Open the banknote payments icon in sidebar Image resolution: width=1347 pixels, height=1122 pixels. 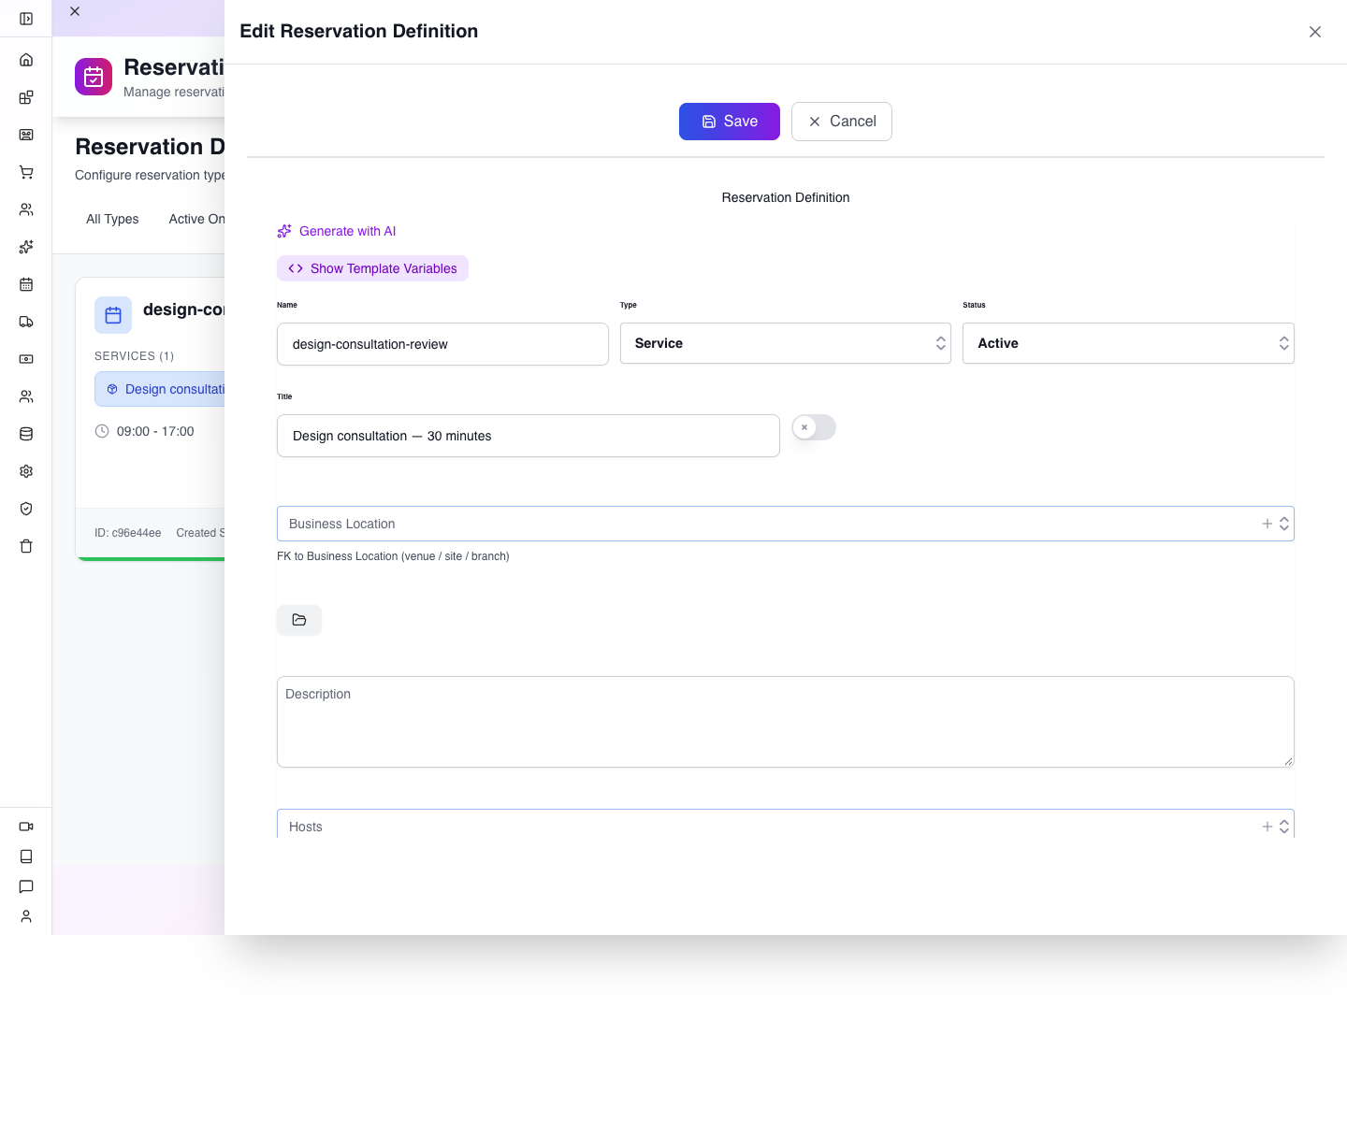pos(26,359)
